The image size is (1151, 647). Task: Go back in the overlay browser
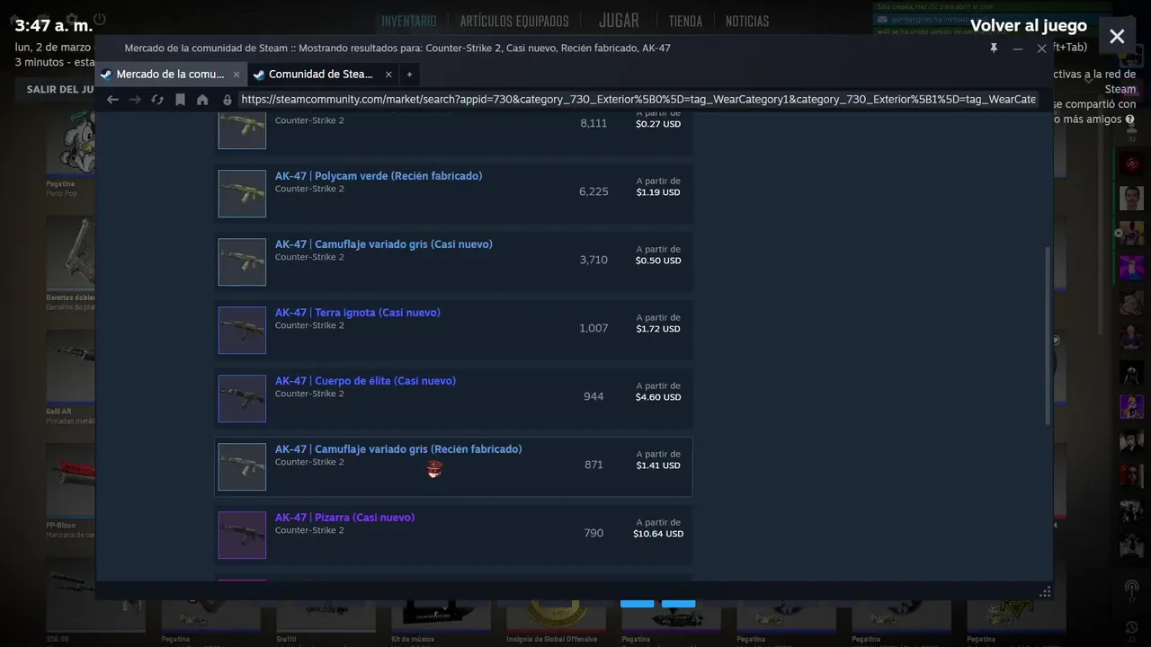pyautogui.click(x=112, y=100)
